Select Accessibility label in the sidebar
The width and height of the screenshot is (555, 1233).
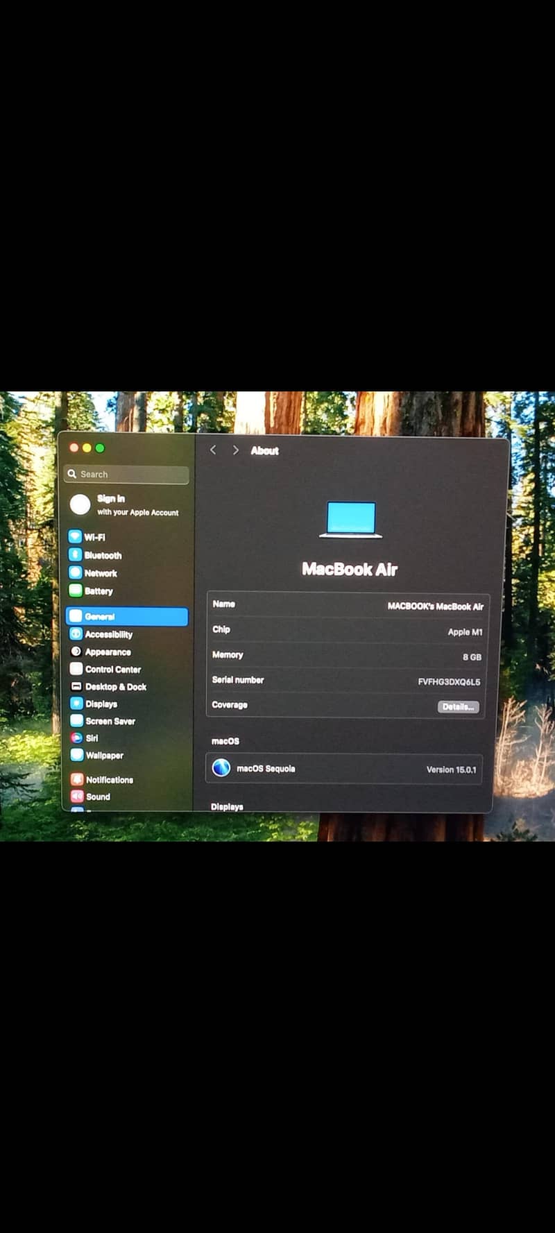(x=109, y=634)
